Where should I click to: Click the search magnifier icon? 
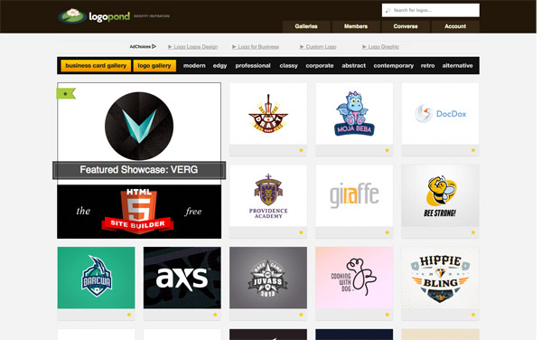pos(388,10)
